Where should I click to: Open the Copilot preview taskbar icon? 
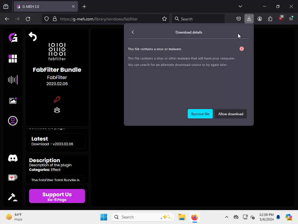click(289, 217)
